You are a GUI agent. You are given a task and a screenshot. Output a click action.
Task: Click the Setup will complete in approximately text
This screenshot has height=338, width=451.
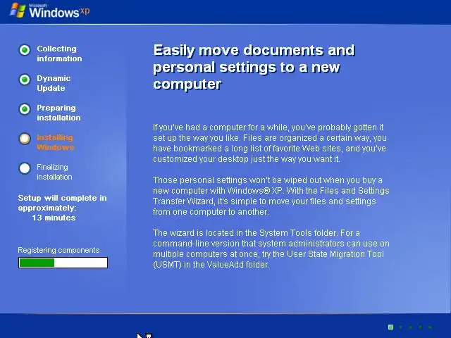coord(62,203)
